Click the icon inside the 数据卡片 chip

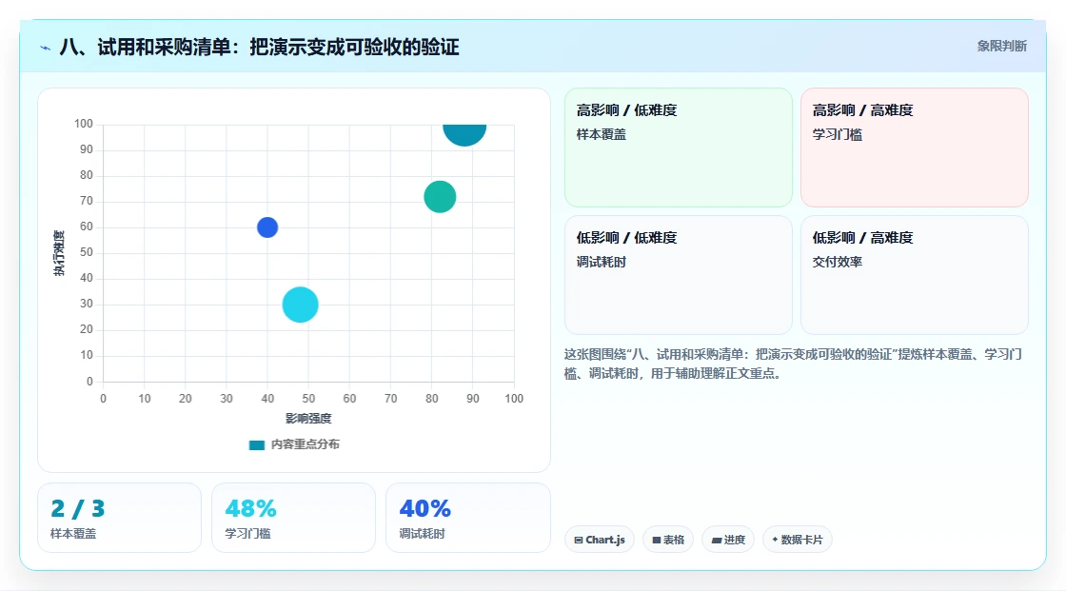[775, 540]
